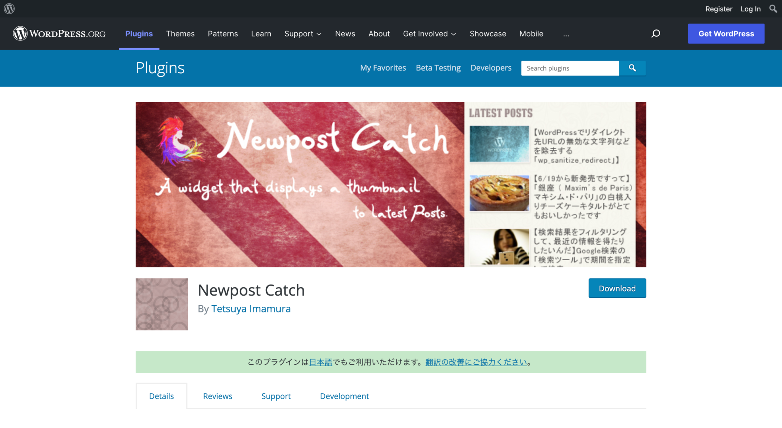Click the Get WordPress button
Viewport: 782px width, 428px height.
tap(726, 34)
